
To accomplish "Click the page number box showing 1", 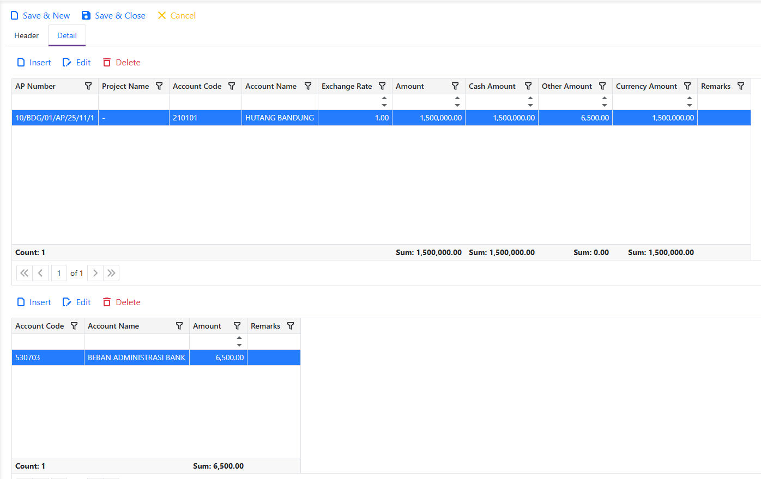I will [59, 273].
